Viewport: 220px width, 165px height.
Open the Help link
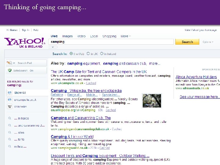[x=36, y=30]
